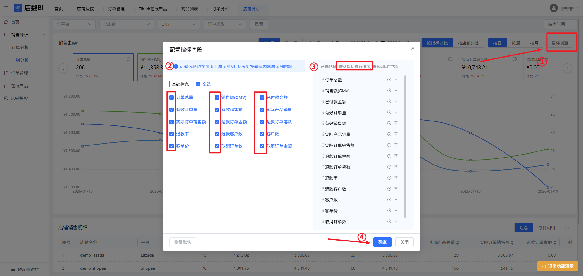Switch to 每日明细 tab
Viewport: 583px width, 276px height.
point(546,228)
